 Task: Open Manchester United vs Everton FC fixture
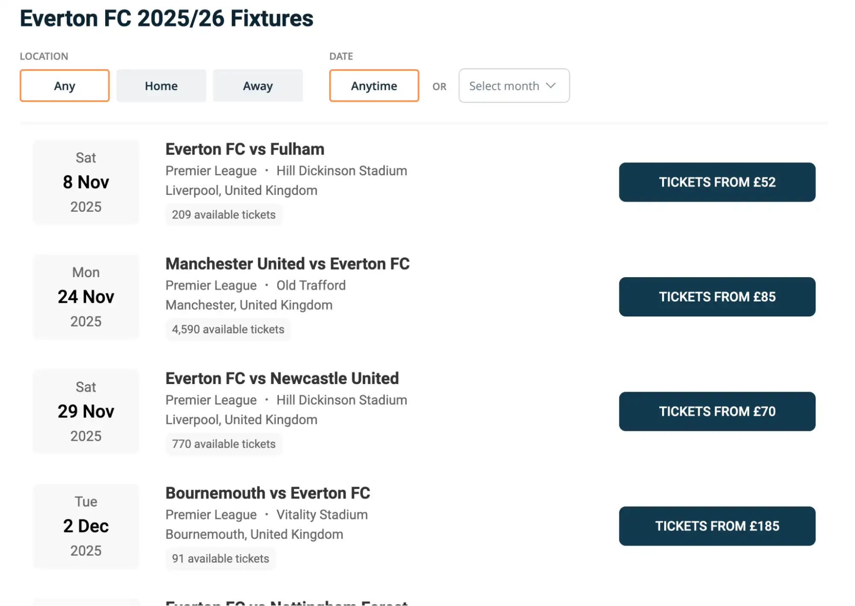coord(287,263)
